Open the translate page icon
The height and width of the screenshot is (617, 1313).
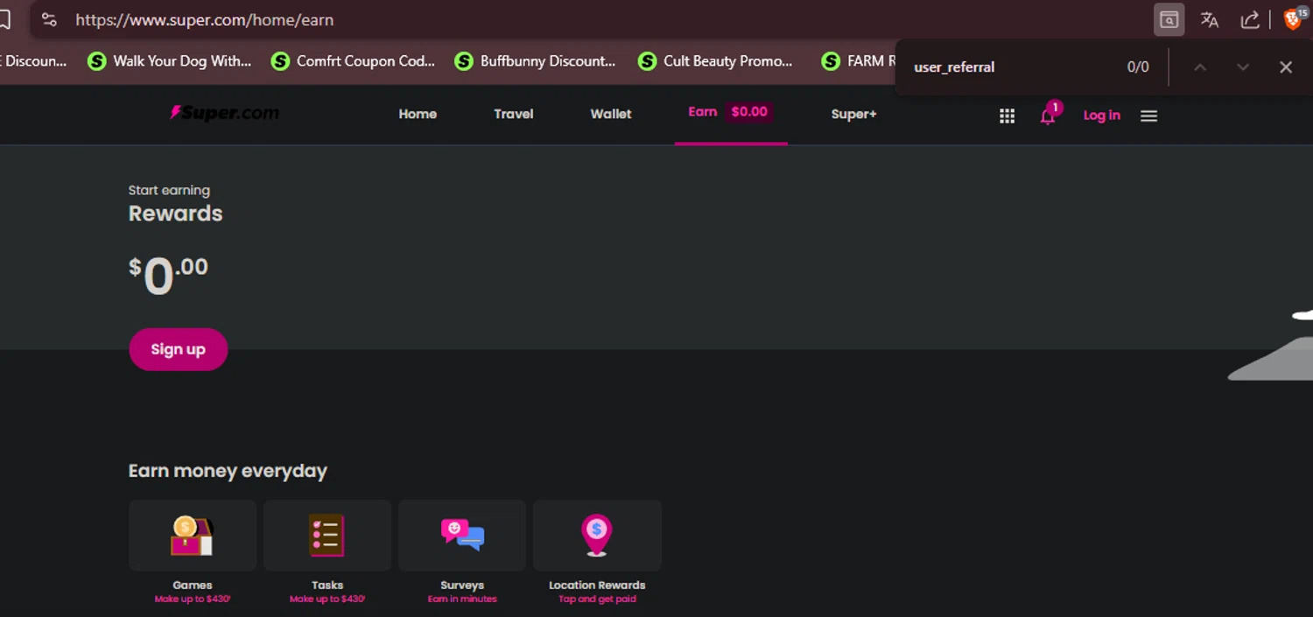click(x=1210, y=19)
